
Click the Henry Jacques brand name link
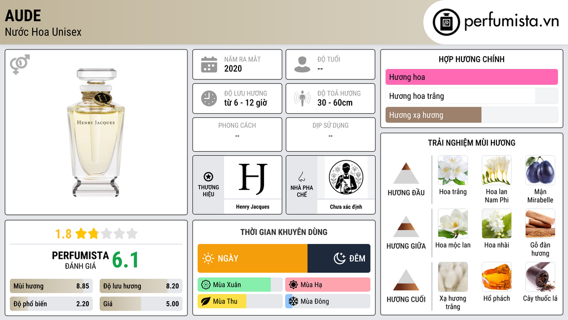tap(253, 207)
